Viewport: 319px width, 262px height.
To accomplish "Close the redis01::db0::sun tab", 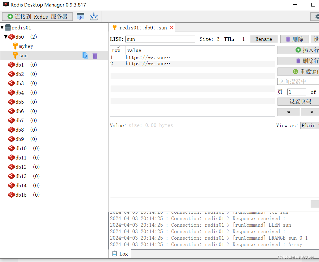I will point(172,28).
